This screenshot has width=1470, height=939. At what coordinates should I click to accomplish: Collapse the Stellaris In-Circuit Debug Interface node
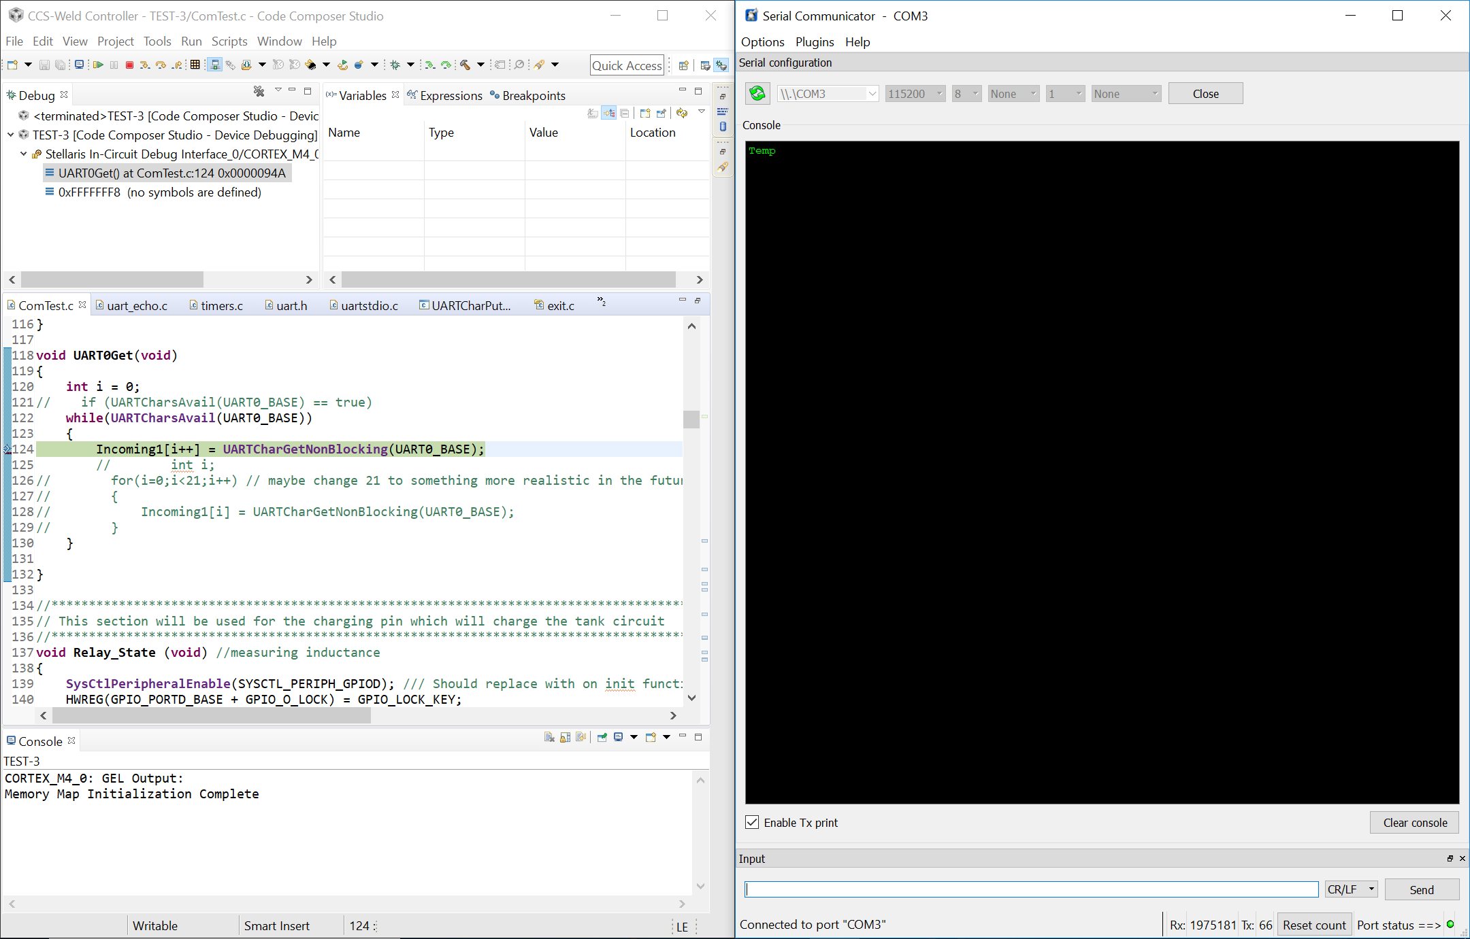coord(24,154)
